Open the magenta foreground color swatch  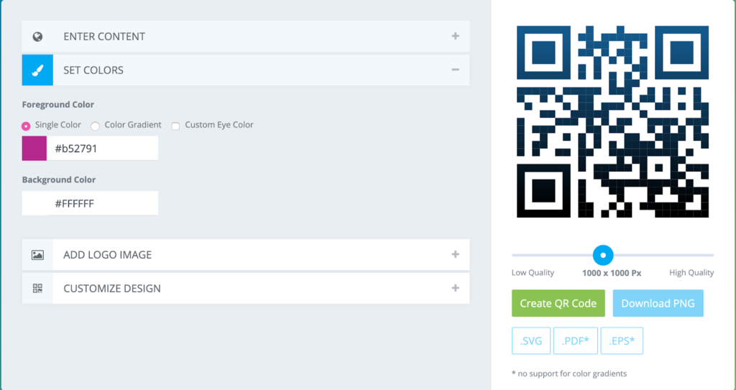point(34,148)
